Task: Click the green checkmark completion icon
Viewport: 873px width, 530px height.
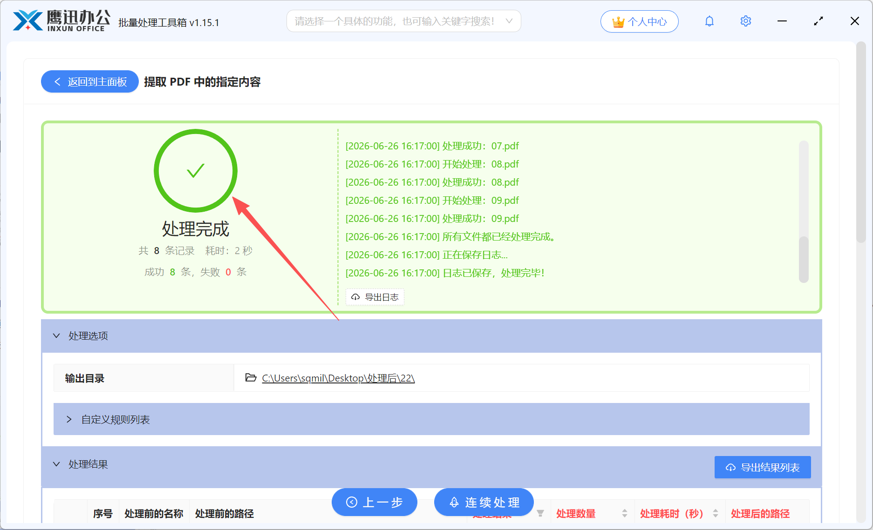Action: click(196, 171)
